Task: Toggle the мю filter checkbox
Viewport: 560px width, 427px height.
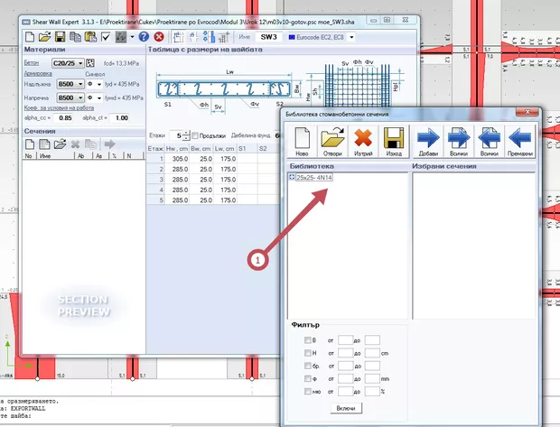Action: [x=307, y=392]
